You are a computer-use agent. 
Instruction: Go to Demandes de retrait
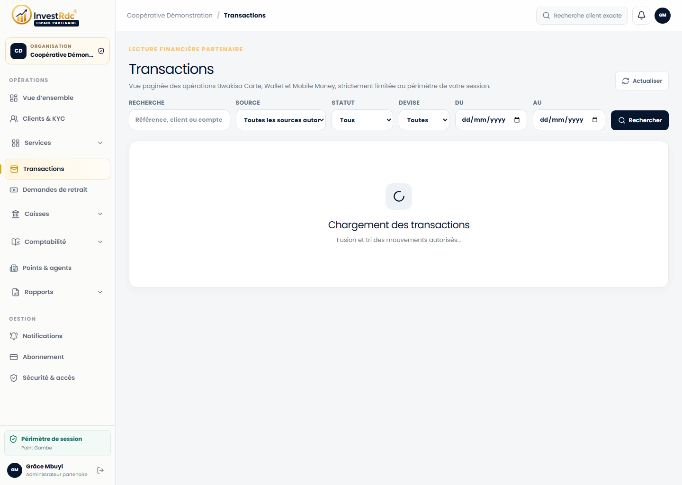pos(57,190)
